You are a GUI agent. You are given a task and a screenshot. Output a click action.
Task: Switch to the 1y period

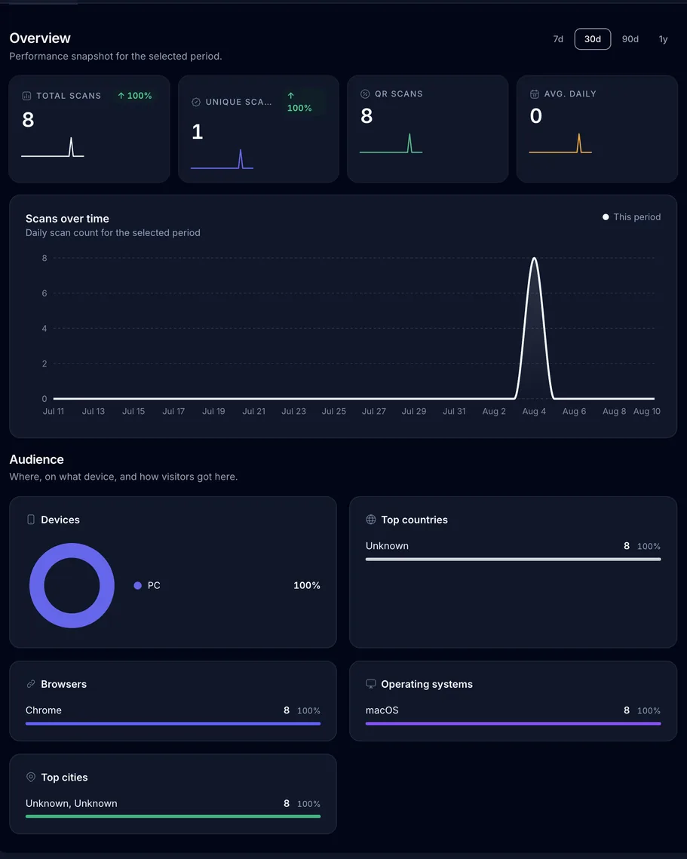663,39
